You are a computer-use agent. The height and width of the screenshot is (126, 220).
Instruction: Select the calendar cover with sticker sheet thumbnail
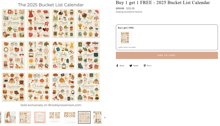pyautogui.click(x=25, y=117)
